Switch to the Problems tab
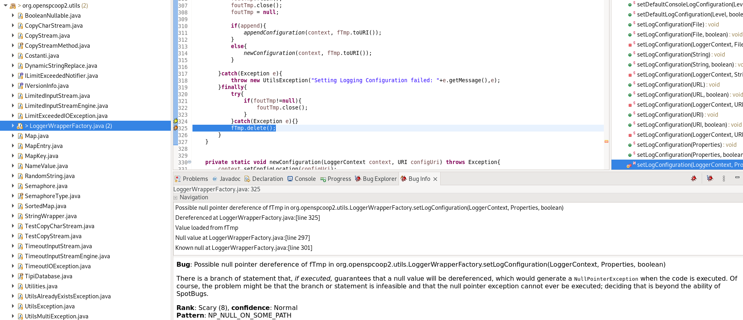Screen dimensions: 743x320 (191, 179)
